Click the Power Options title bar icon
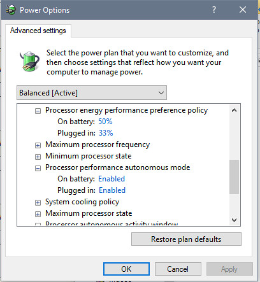Image resolution: width=260 pixels, height=282 pixels. pyautogui.click(x=11, y=10)
